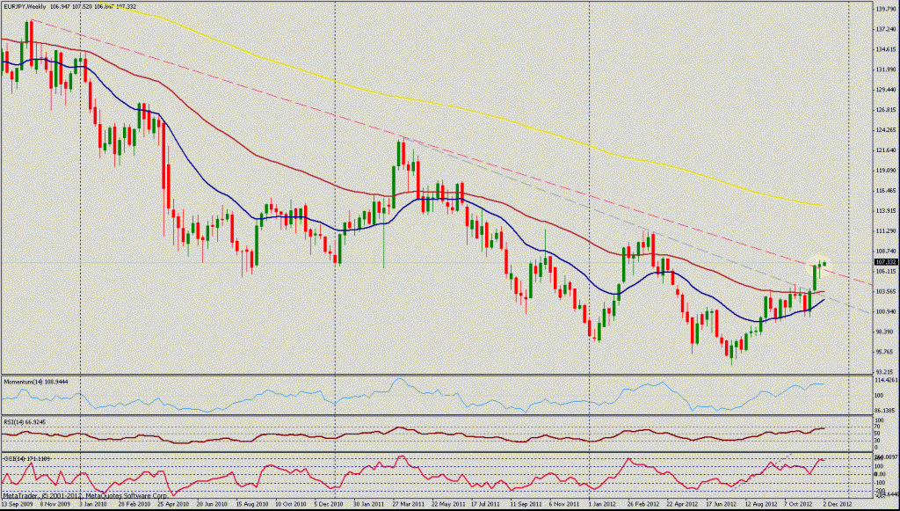Click the CCI(14) indicator label
900x511 pixels.
pyautogui.click(x=26, y=458)
